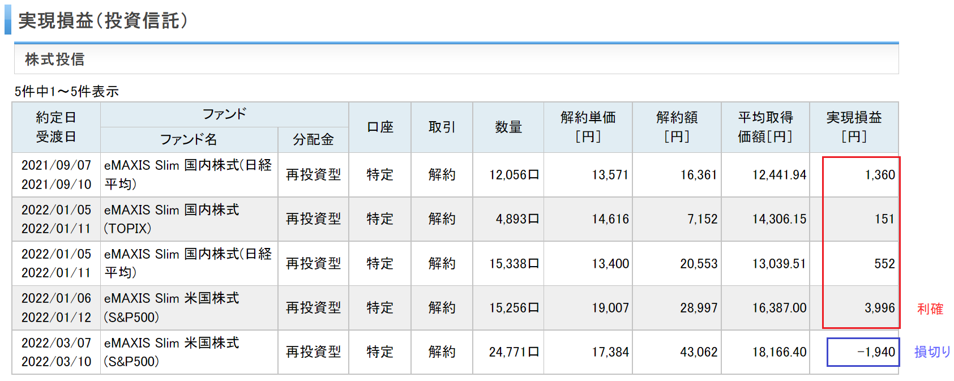Click the eMAXIS Slim 国内株式(TOPIX) fund name

[172, 219]
